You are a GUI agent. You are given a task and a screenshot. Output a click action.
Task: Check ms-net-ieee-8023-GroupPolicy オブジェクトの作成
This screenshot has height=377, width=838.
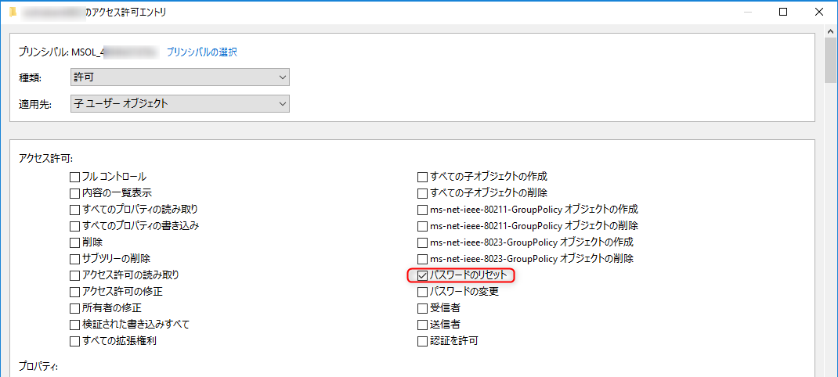pyautogui.click(x=422, y=242)
